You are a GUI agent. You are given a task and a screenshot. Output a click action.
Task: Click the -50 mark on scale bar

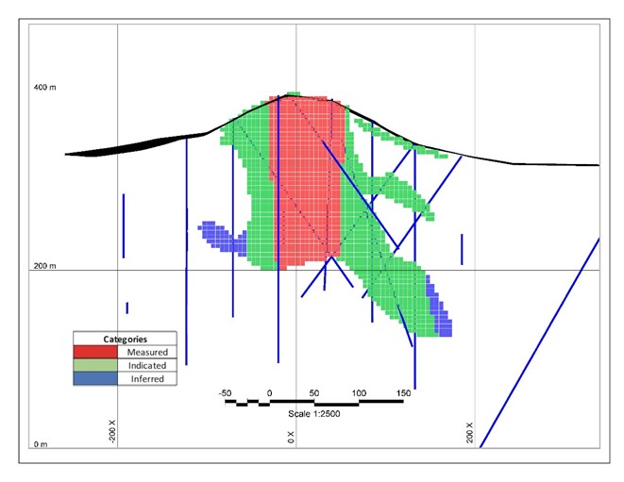(225, 391)
